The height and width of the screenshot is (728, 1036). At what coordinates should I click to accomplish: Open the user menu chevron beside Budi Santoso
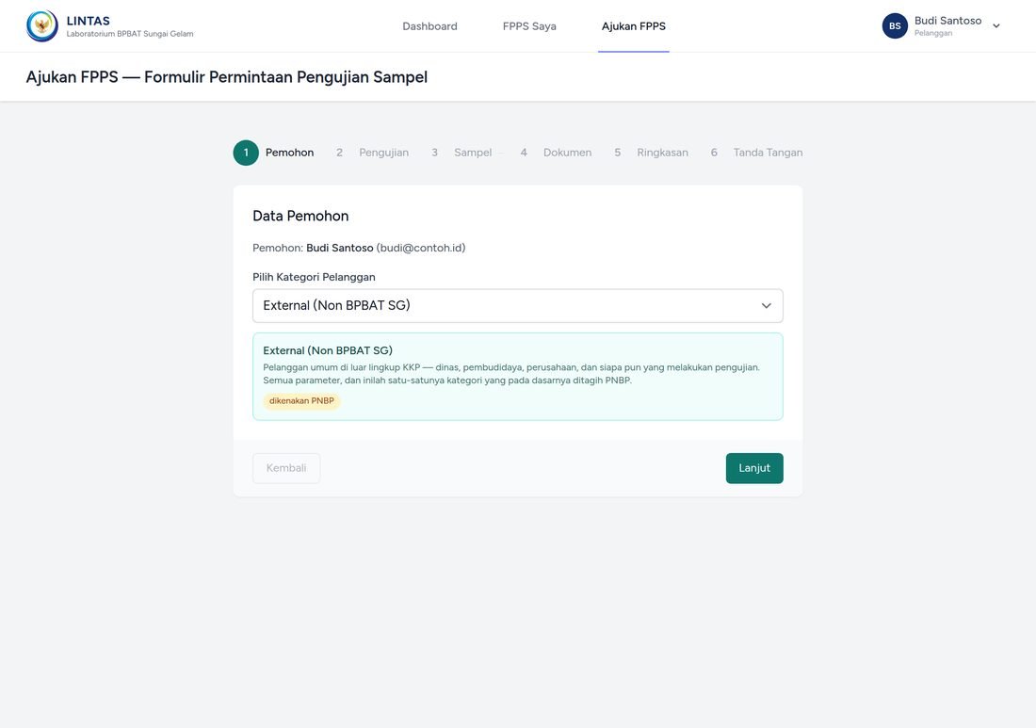click(x=996, y=25)
